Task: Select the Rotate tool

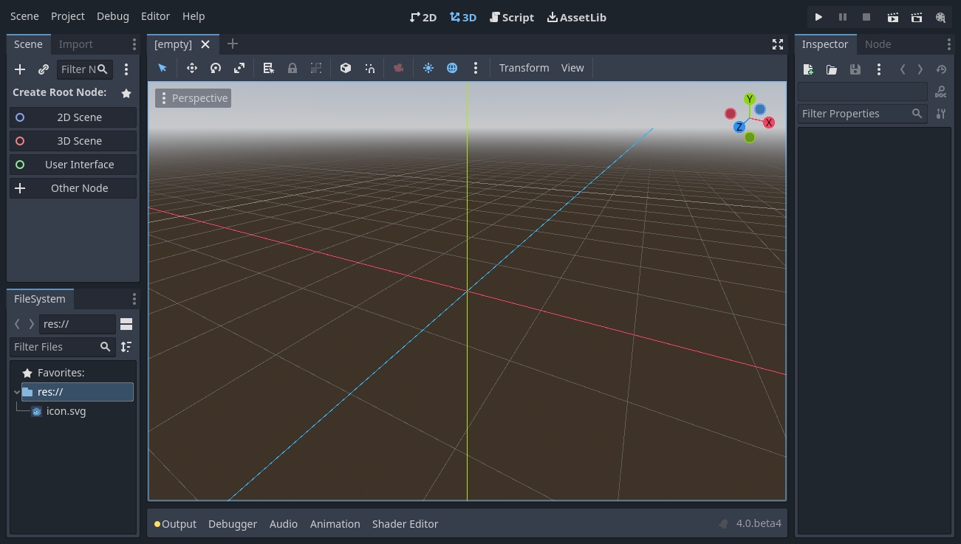Action: tap(215, 68)
